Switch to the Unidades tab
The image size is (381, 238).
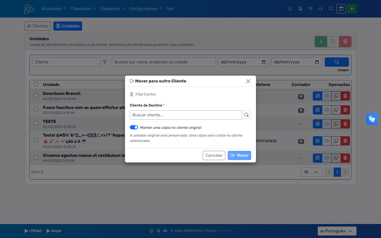pyautogui.click(x=68, y=26)
